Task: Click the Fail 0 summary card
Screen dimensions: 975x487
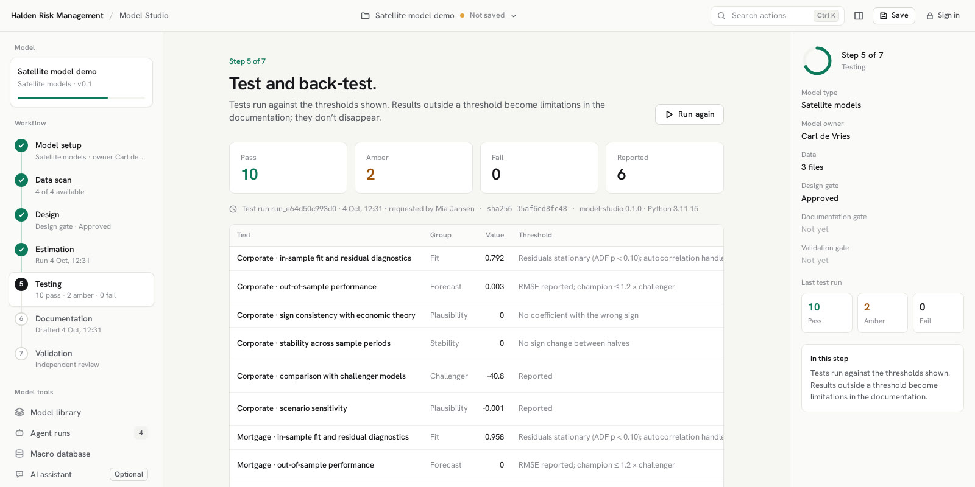Action: (x=539, y=168)
